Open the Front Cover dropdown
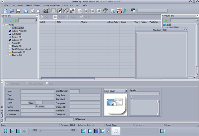 pyautogui.click(x=115, y=91)
